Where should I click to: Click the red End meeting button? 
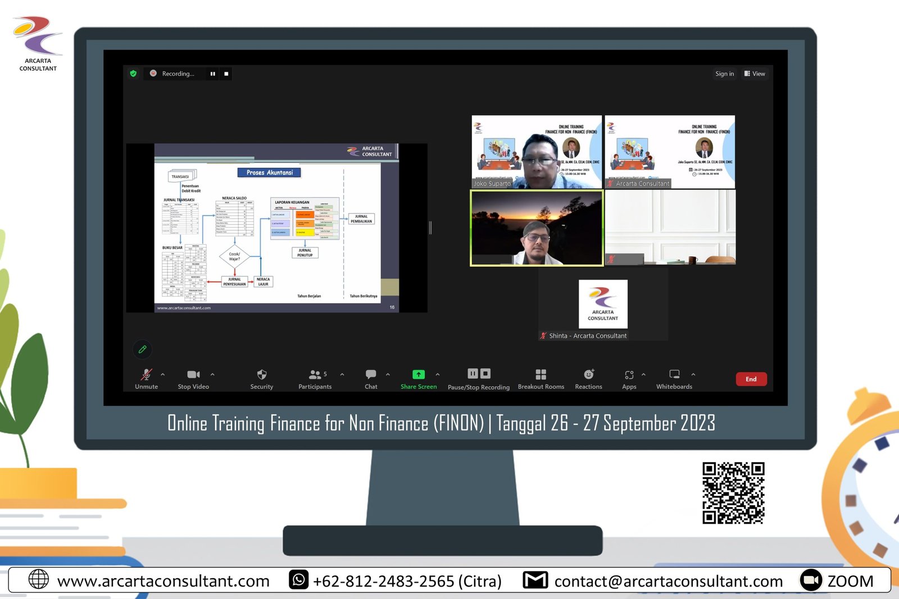click(x=751, y=379)
